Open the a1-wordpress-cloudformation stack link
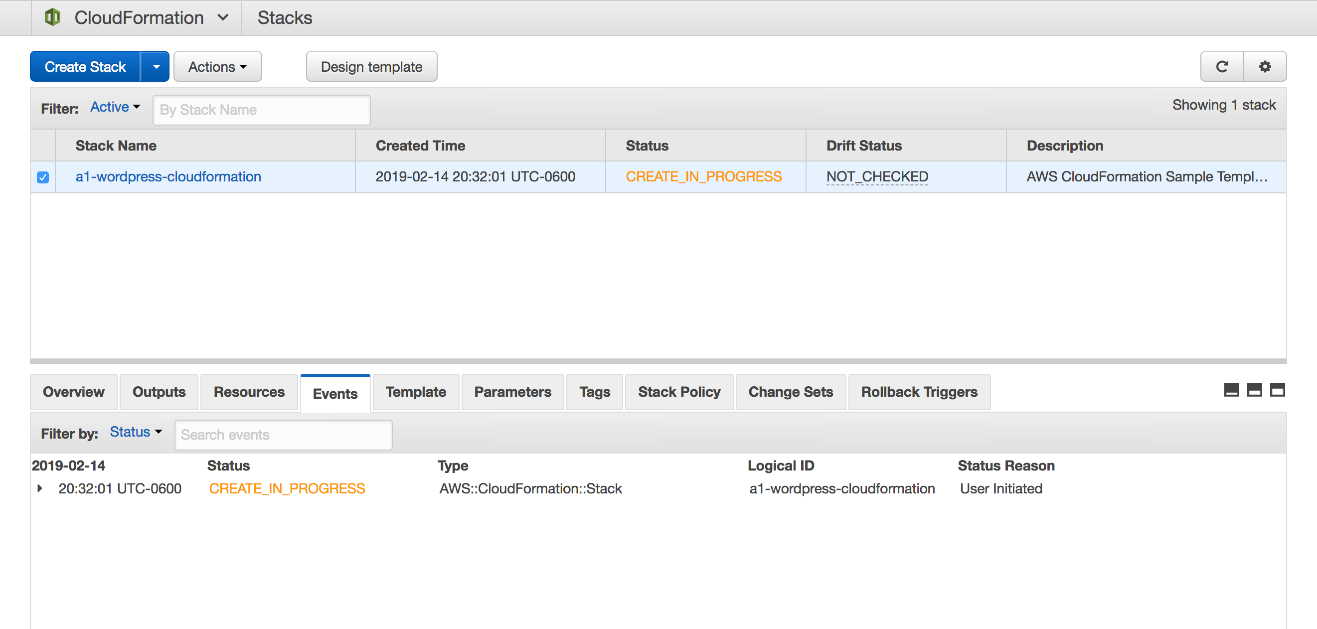 pos(168,176)
